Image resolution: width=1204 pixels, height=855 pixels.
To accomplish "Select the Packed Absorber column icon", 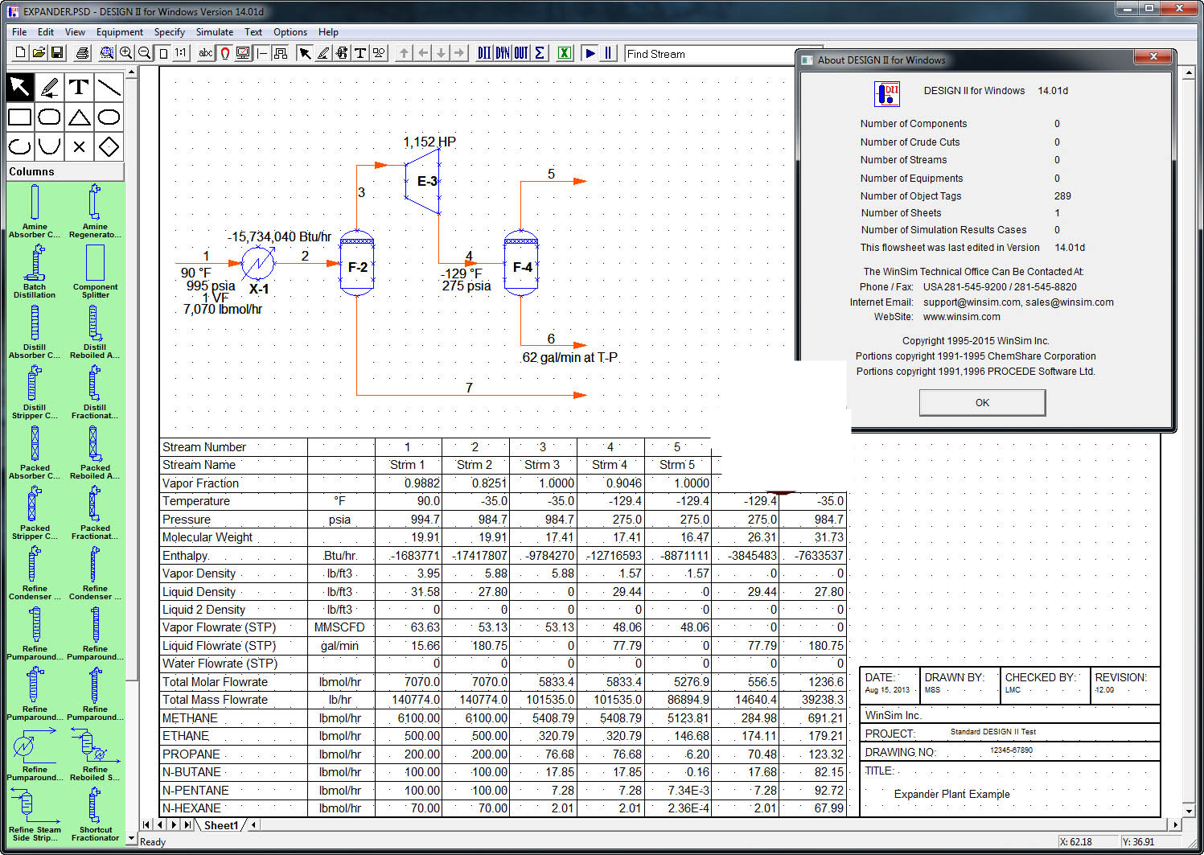I will click(x=35, y=452).
